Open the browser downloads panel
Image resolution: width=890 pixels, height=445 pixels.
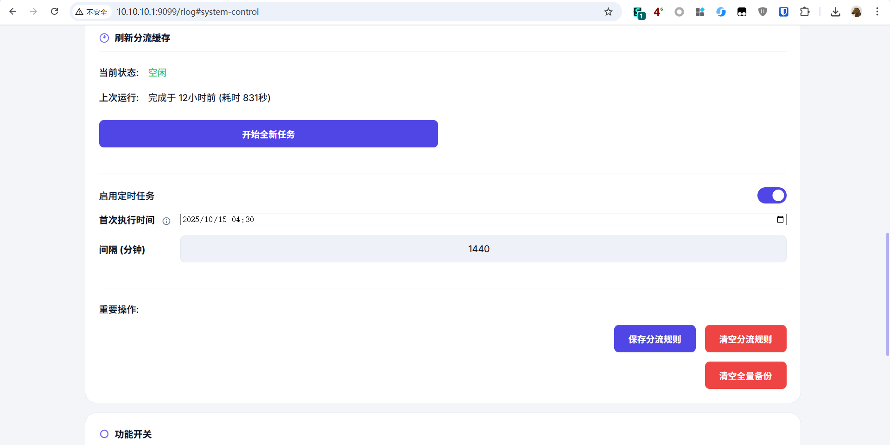click(x=835, y=12)
